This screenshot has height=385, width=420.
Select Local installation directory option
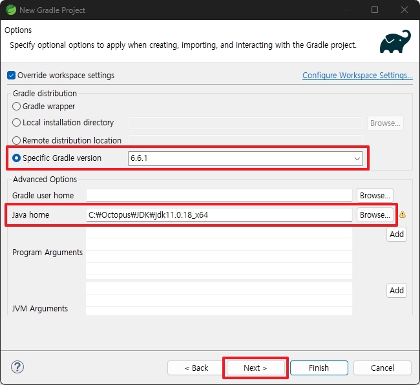(16, 123)
